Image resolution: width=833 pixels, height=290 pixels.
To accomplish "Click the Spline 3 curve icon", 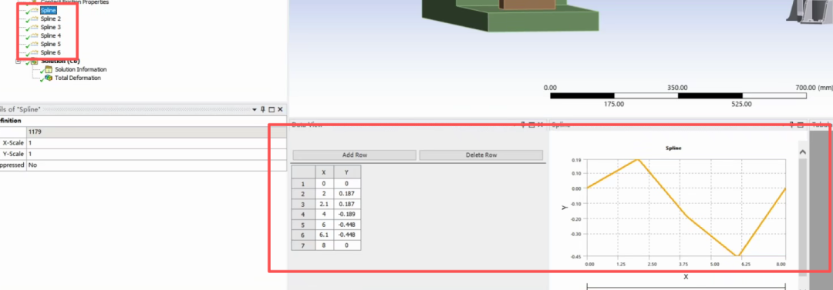I will click(x=33, y=27).
